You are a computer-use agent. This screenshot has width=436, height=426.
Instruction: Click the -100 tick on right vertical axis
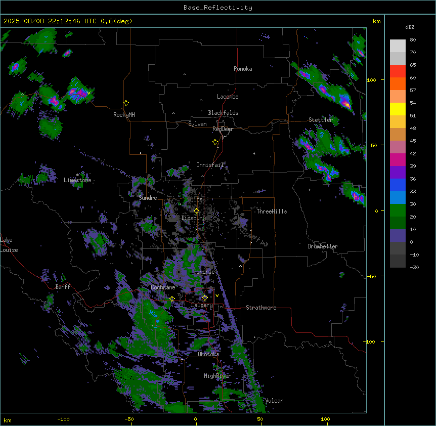click(370, 342)
